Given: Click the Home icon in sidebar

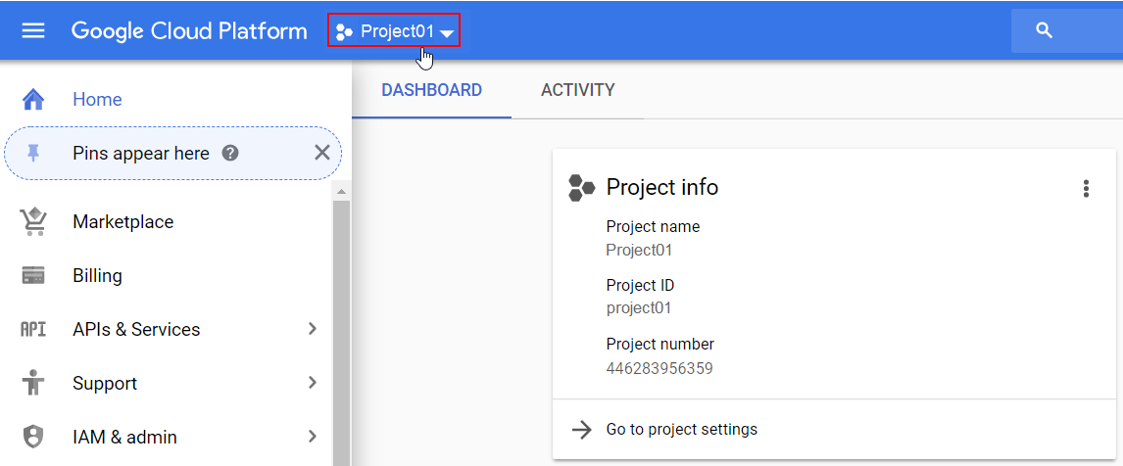Looking at the screenshot, I should coord(33,99).
